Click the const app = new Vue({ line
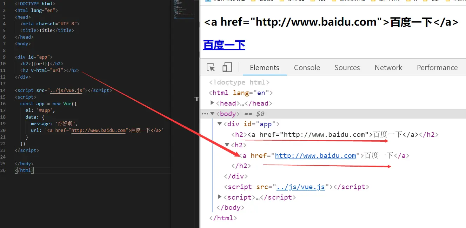The width and height of the screenshot is (466, 228). pos(48,103)
